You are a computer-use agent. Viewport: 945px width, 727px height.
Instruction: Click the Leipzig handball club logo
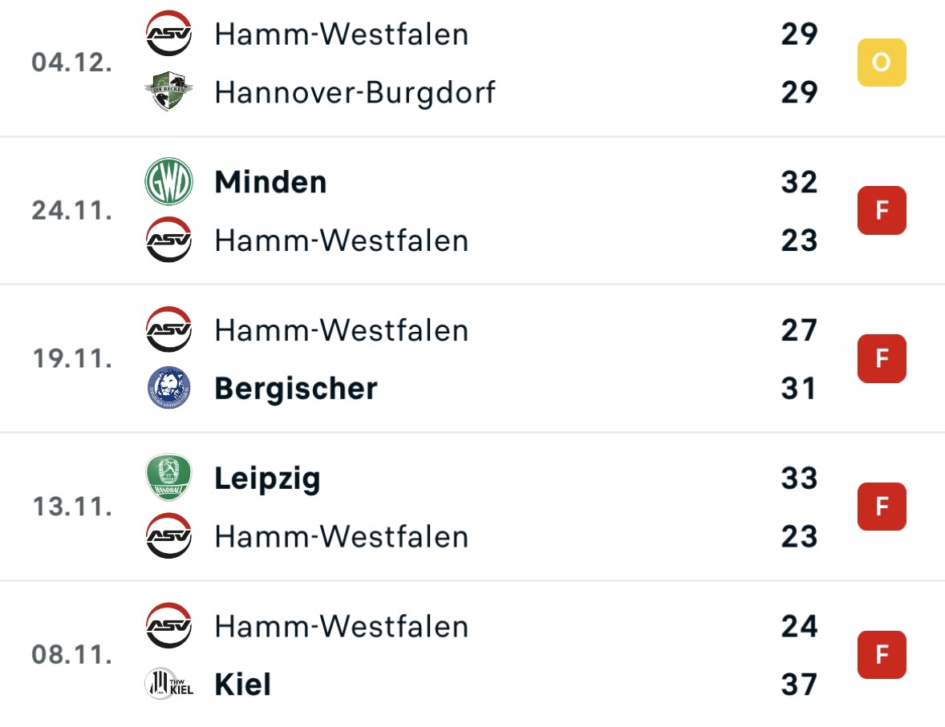point(168,478)
